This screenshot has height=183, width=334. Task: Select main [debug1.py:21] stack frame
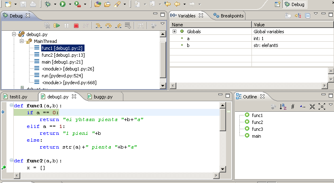click(x=62, y=62)
